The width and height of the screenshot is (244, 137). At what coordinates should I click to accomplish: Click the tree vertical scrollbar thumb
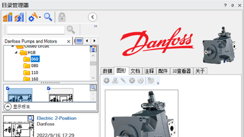point(93,63)
